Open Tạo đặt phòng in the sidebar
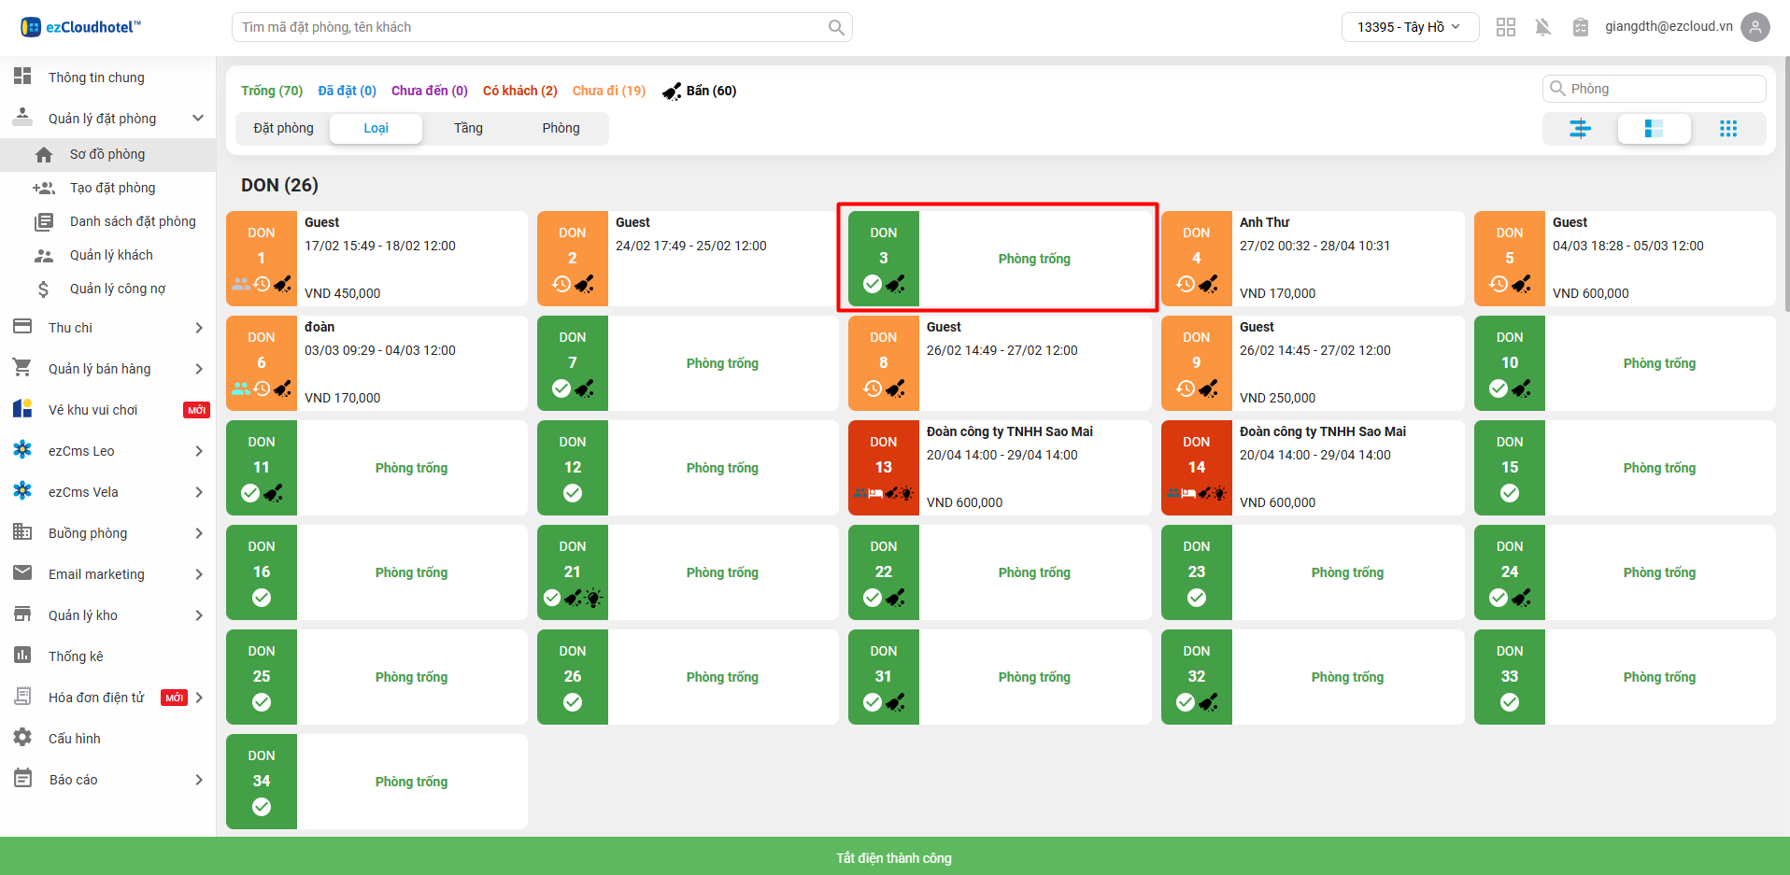1790x875 pixels. (112, 188)
